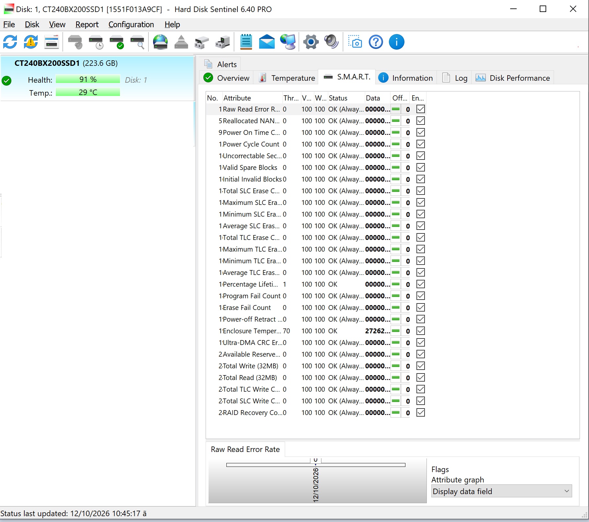Click the Health 91 % progress bar
This screenshot has height=522, width=589.
pos(88,79)
